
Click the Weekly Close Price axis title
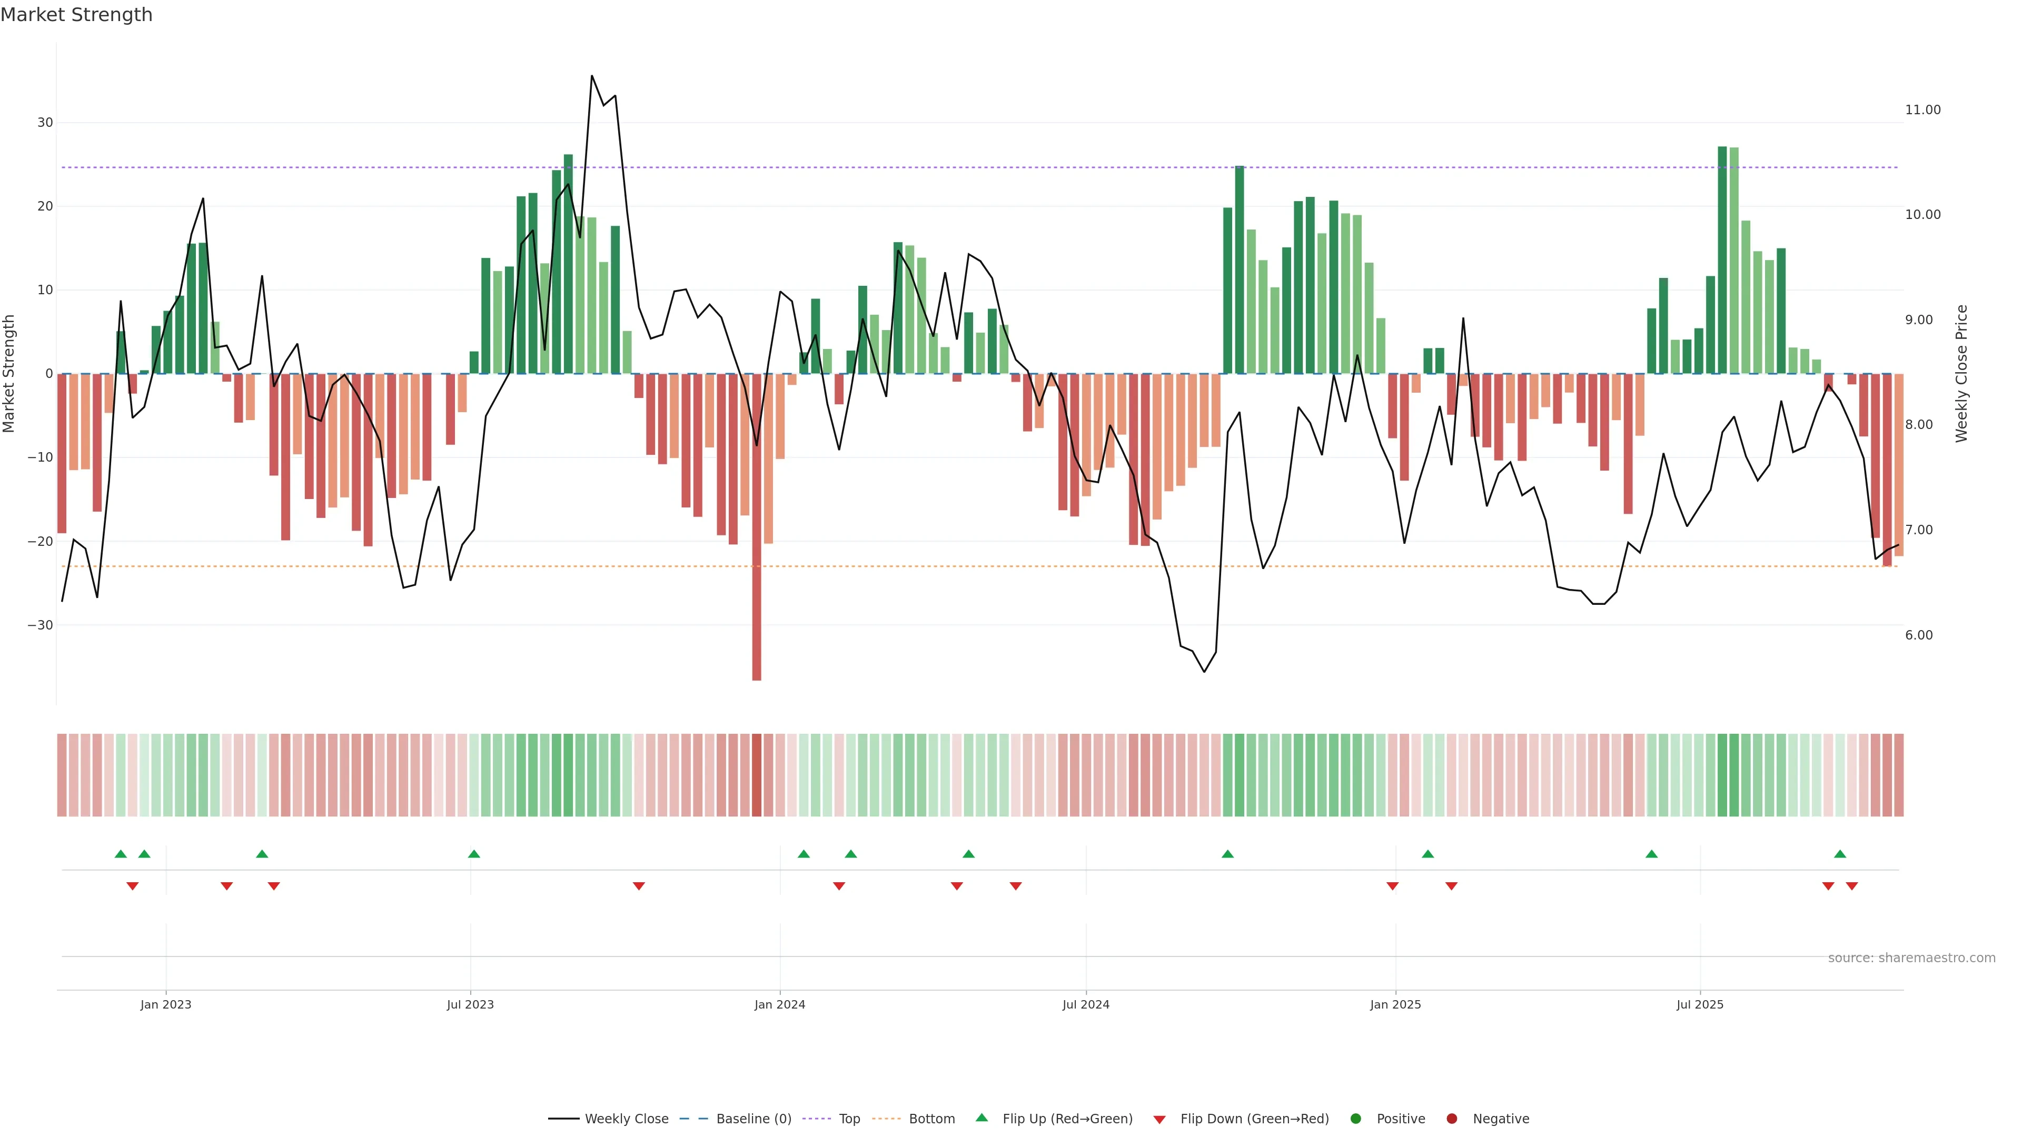[x=1961, y=374]
